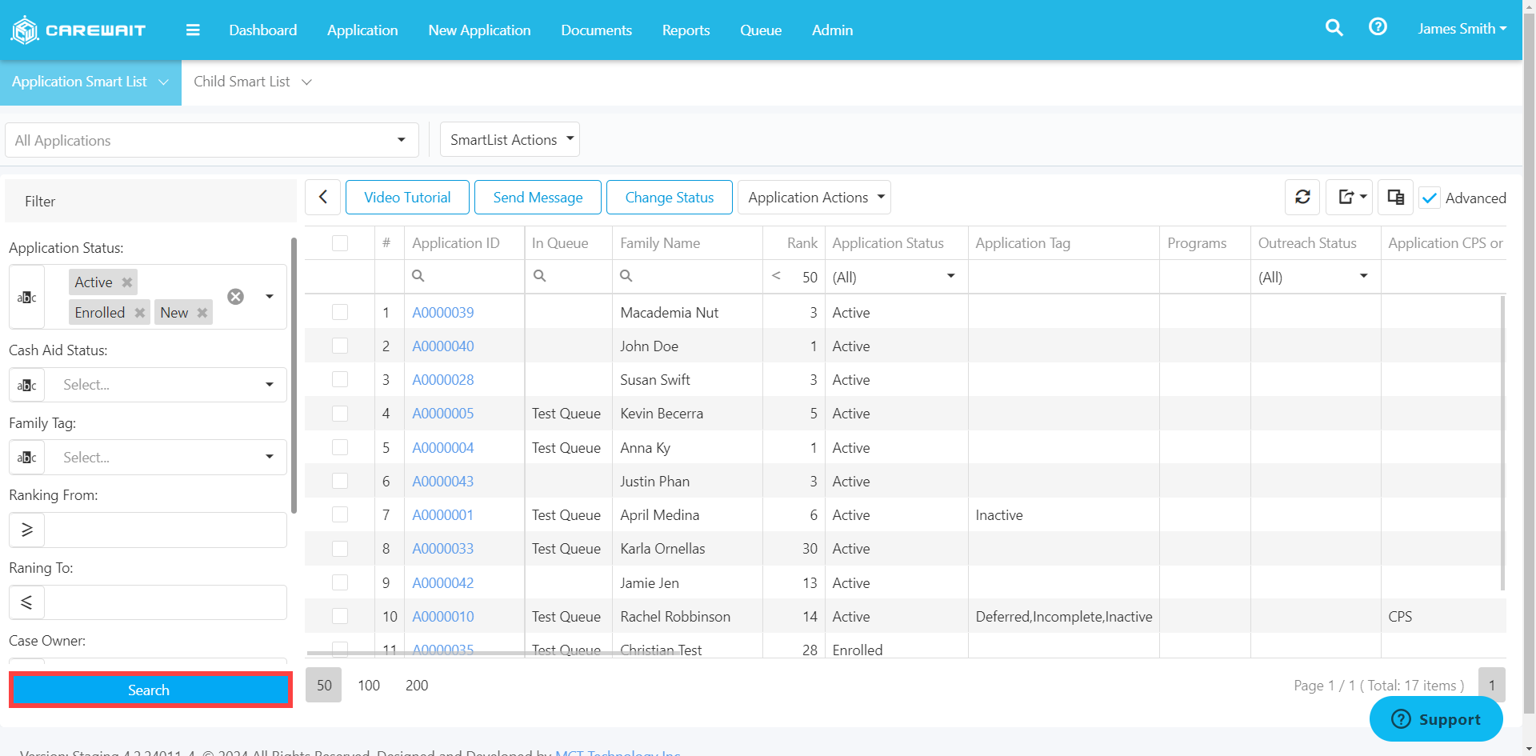
Task: Open the export data icon menu
Action: pyautogui.click(x=1350, y=197)
